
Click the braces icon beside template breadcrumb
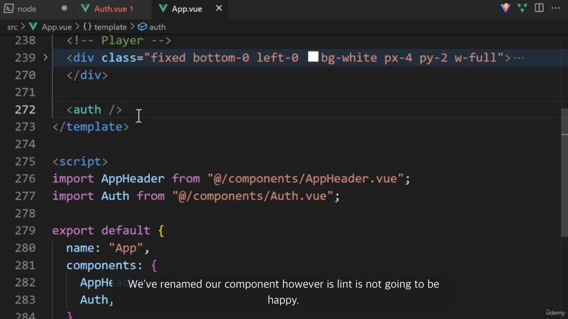pos(87,26)
